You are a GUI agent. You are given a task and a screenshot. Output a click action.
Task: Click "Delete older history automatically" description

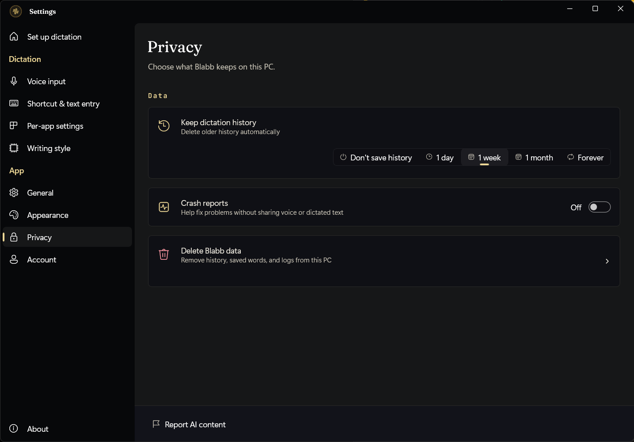click(x=231, y=132)
